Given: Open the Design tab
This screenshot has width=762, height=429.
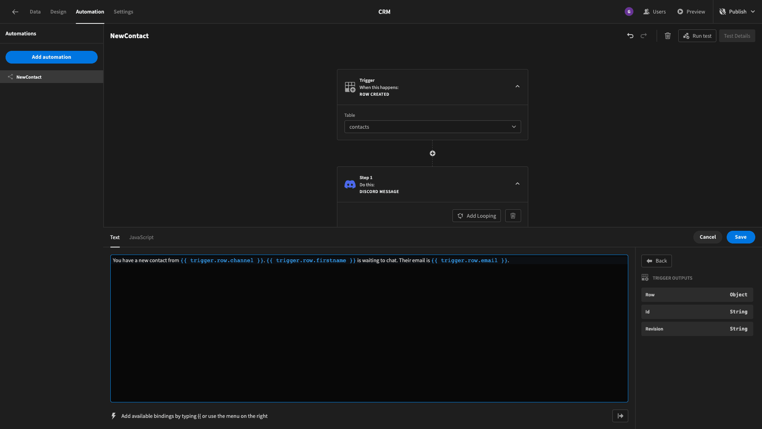Looking at the screenshot, I should click(x=58, y=12).
